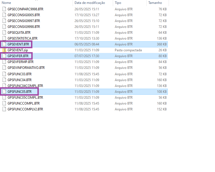215x172 pixels.
Task: Select the GPSEVFERMP.BTR file icon
Action: coord(4,62)
